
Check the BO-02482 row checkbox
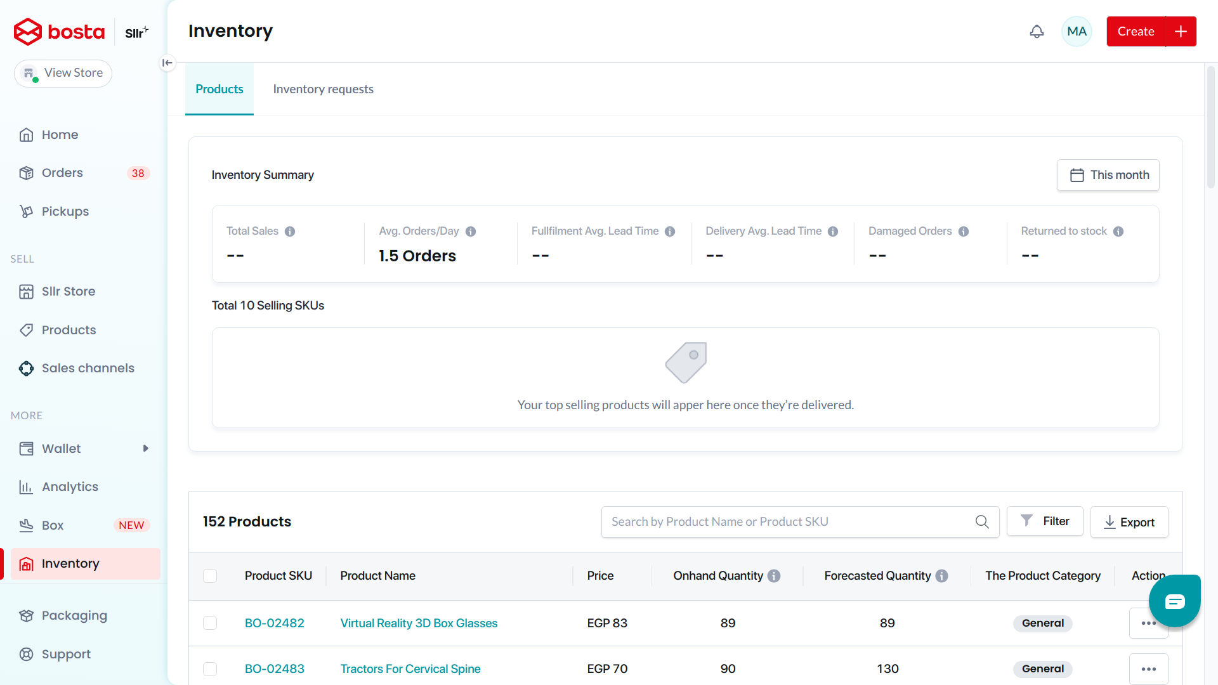tap(210, 623)
